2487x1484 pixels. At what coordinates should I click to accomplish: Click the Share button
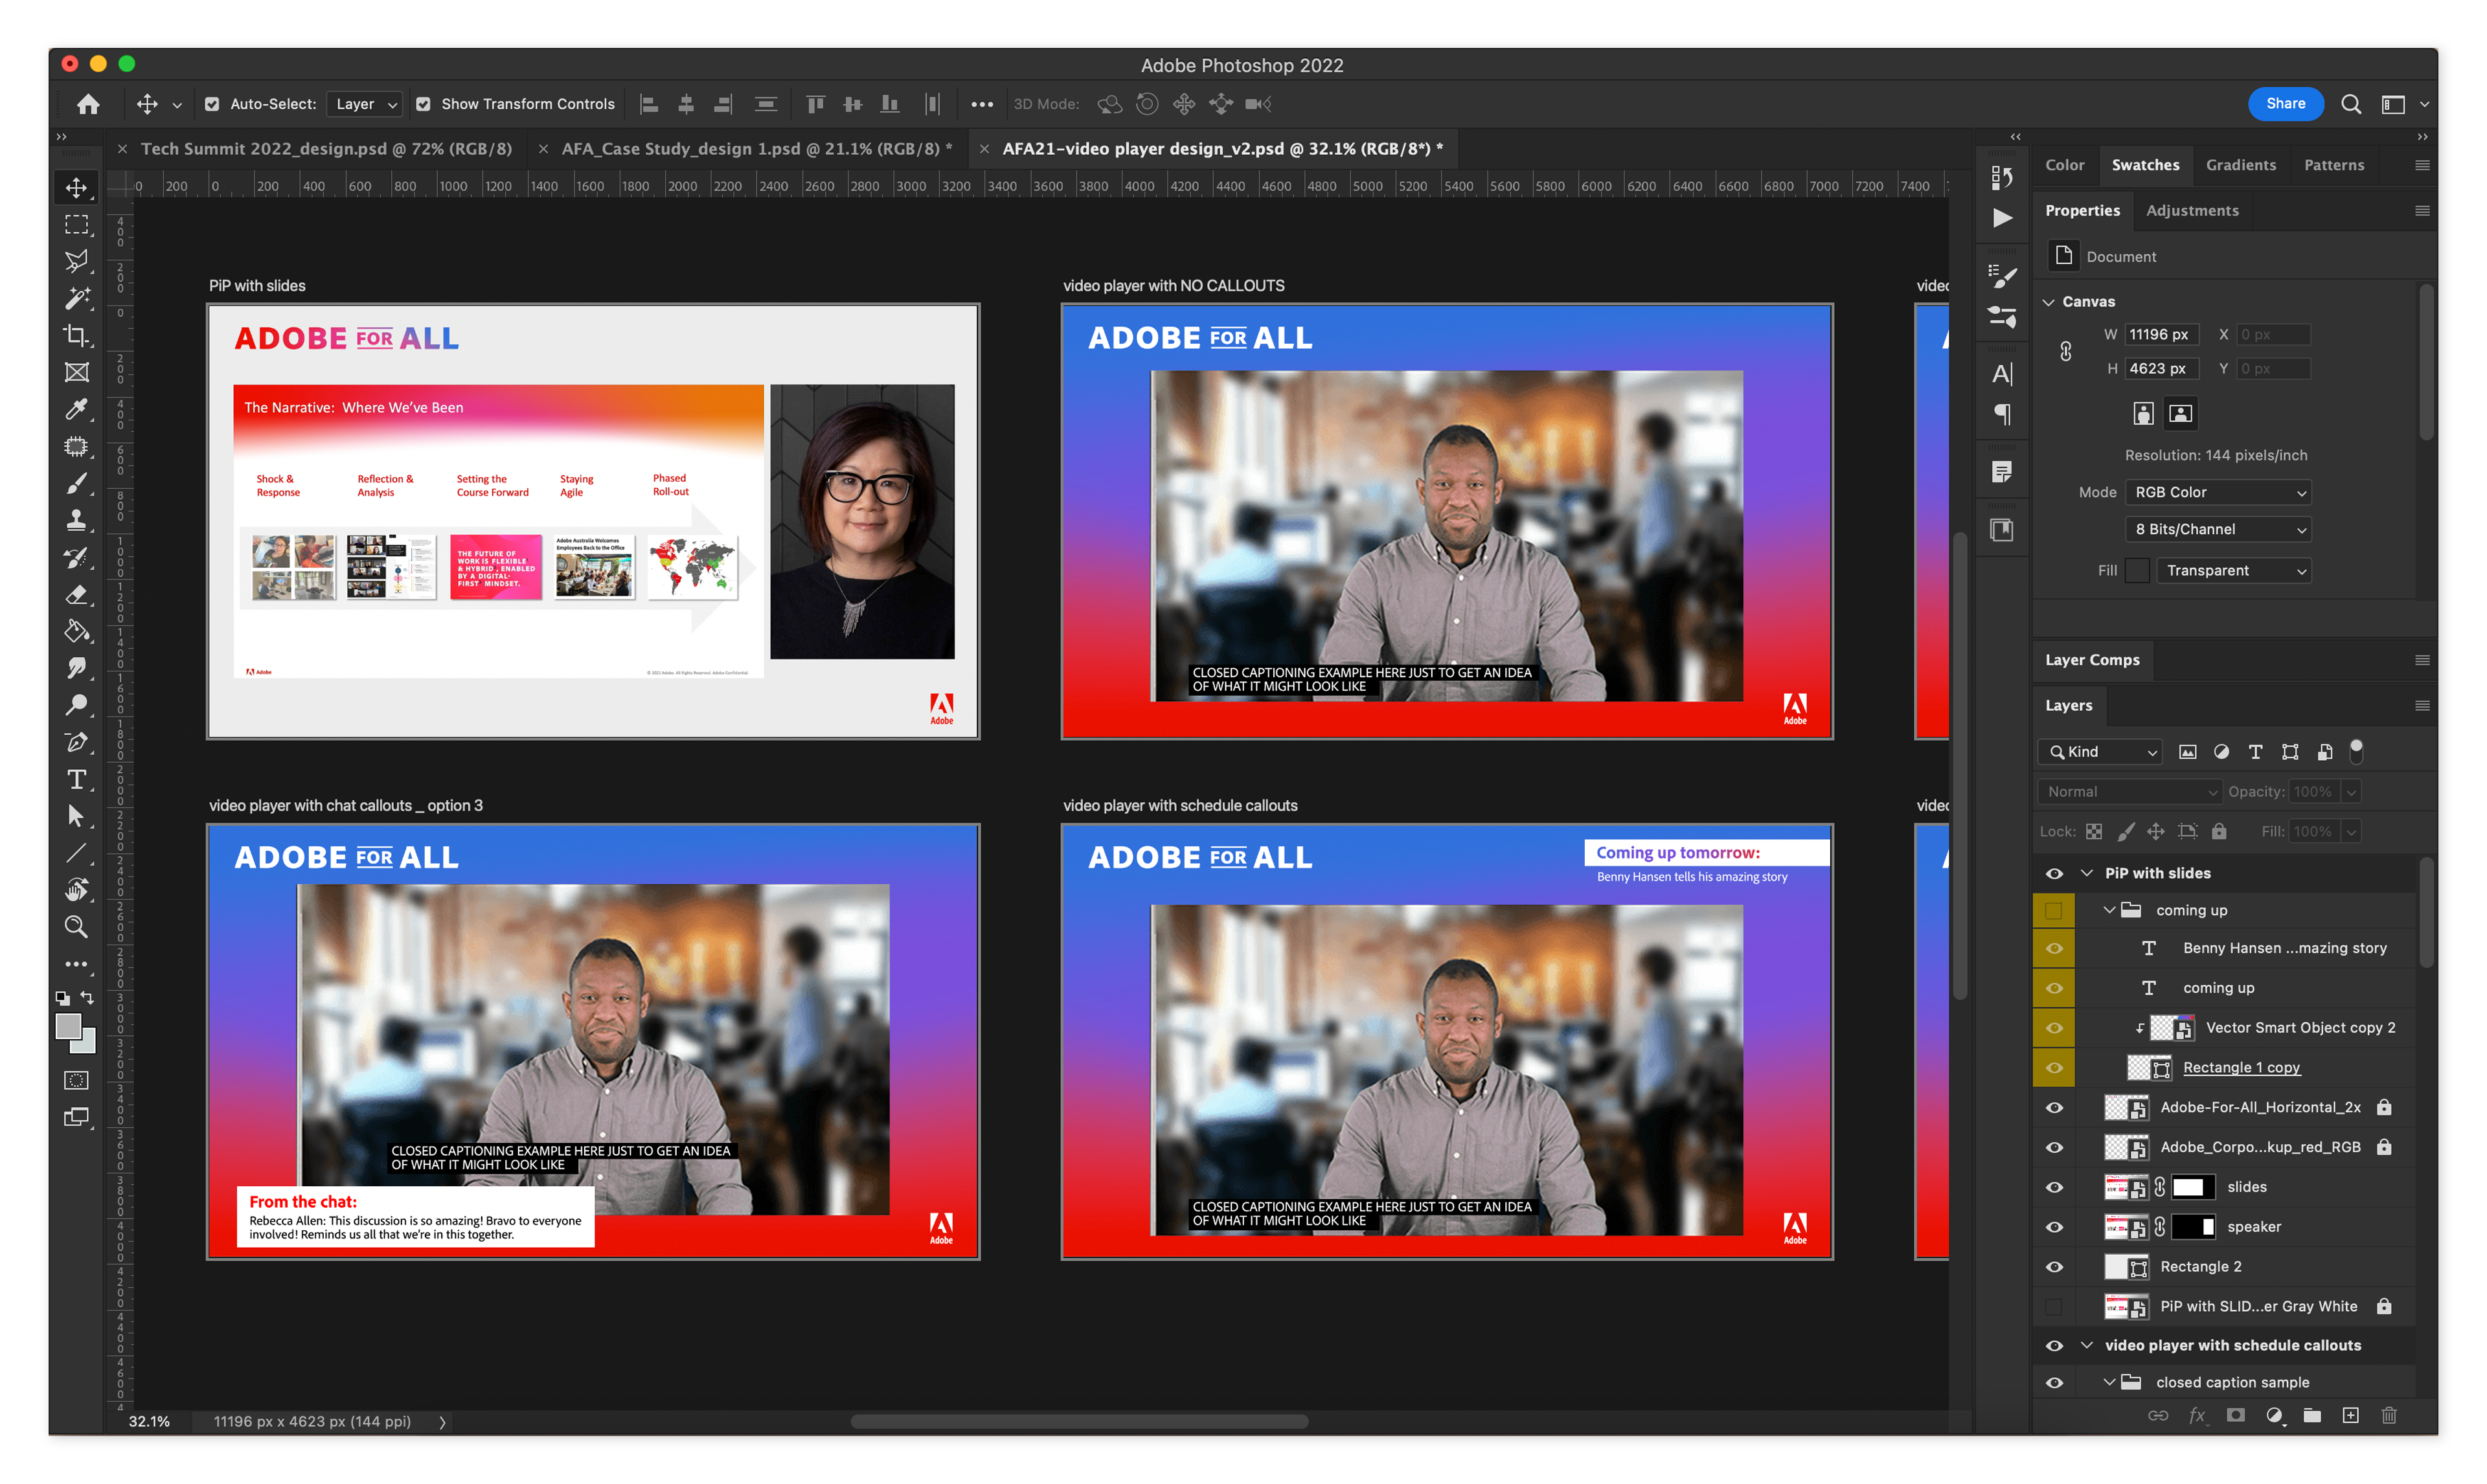[x=2285, y=103]
